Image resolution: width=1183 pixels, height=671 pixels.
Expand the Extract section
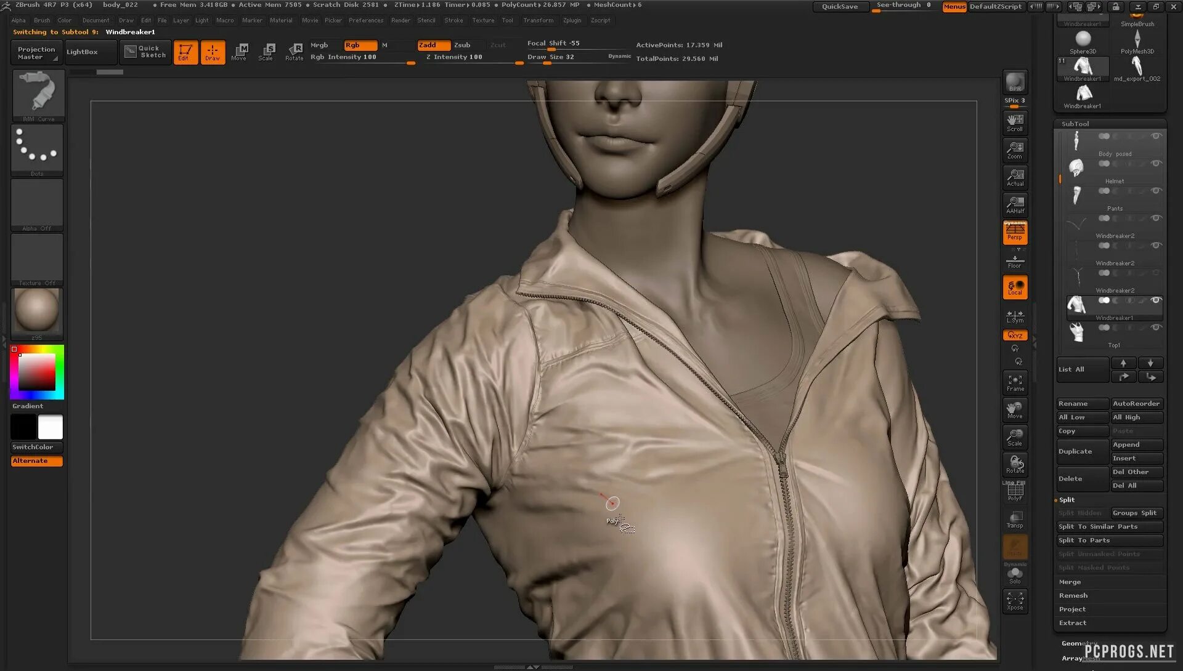(x=1072, y=623)
